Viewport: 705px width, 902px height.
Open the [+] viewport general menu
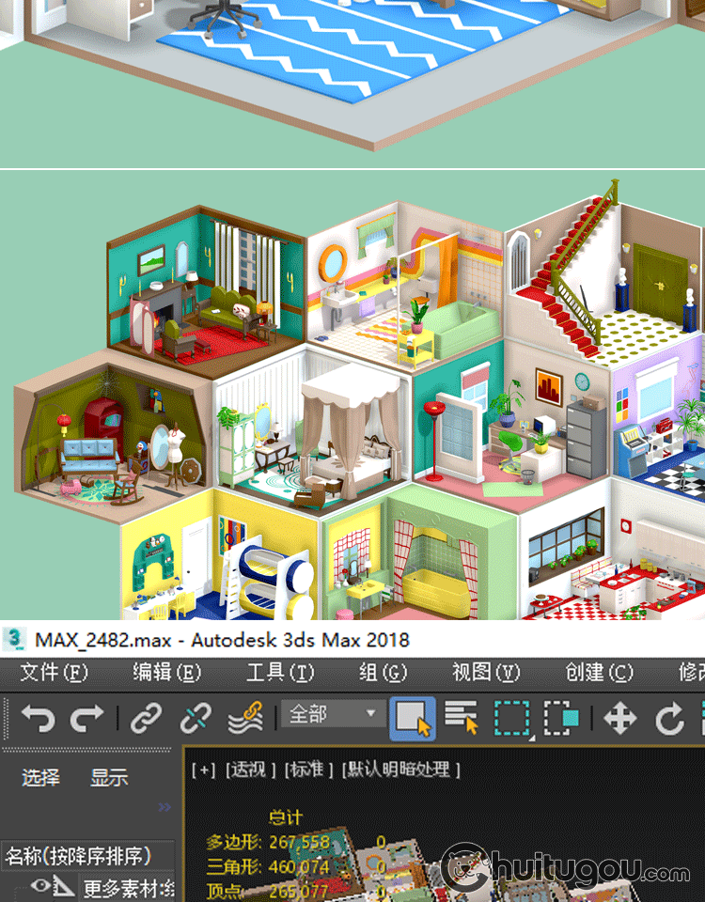tap(203, 770)
